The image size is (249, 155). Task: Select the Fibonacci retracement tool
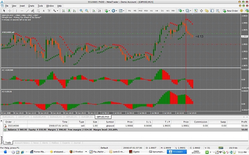[38, 11]
